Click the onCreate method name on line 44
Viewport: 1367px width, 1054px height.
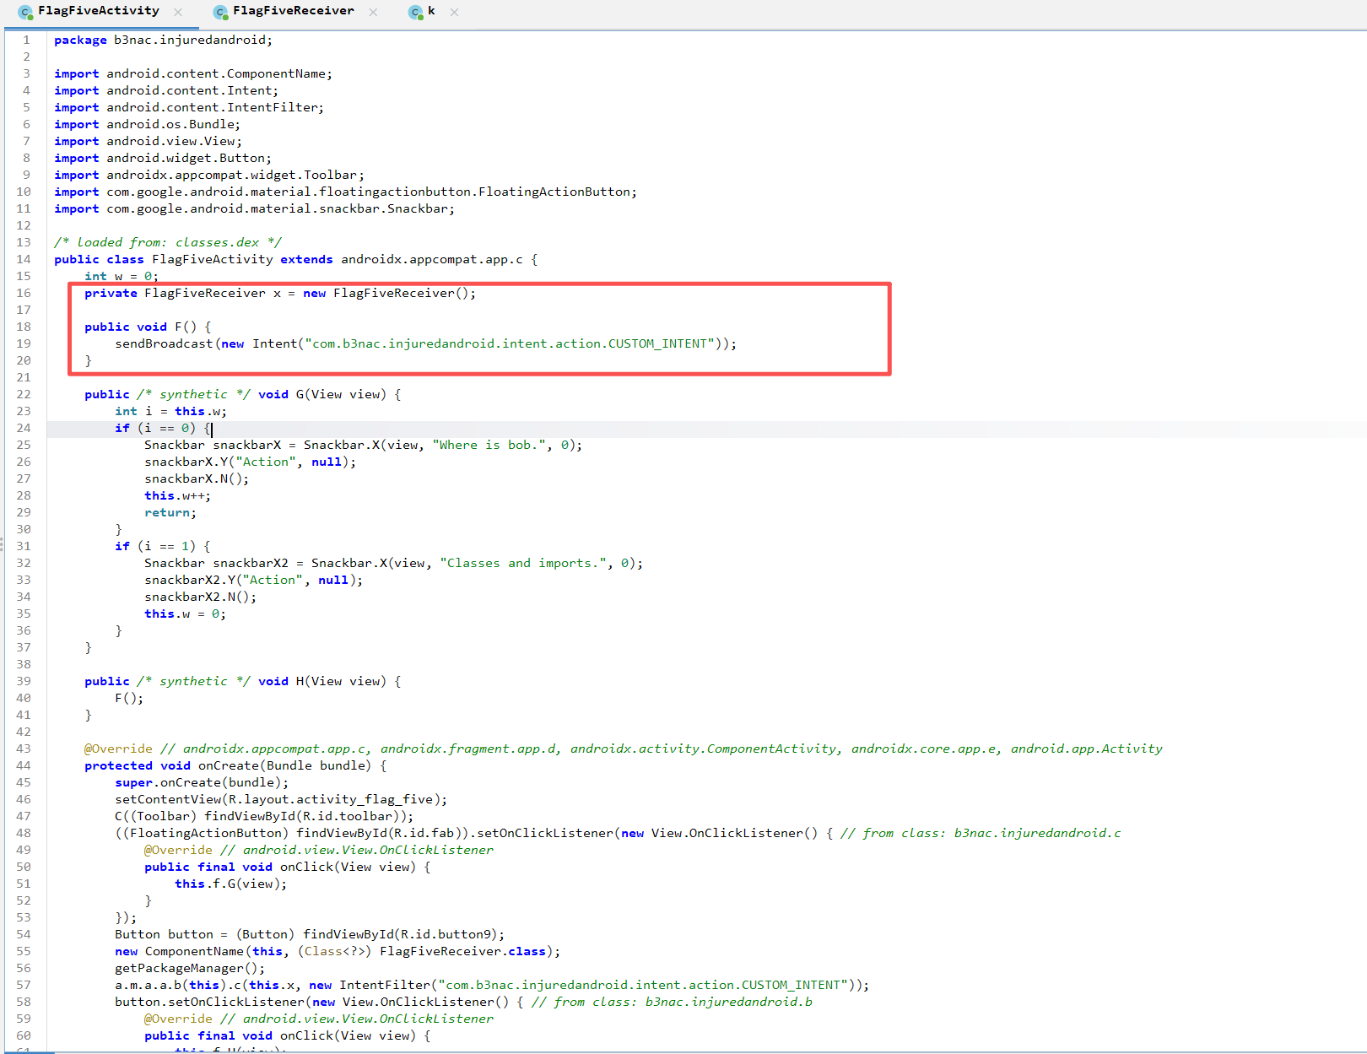coord(228,765)
